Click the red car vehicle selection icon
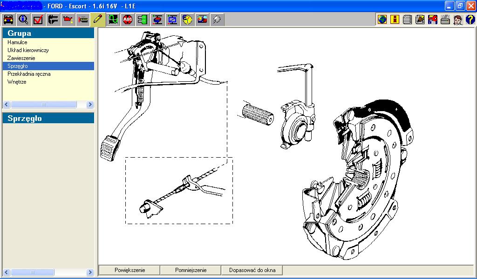 8,20
